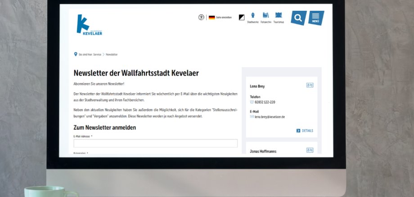Click the Kevelaer logo
The height and width of the screenshot is (197, 414).
point(89,25)
